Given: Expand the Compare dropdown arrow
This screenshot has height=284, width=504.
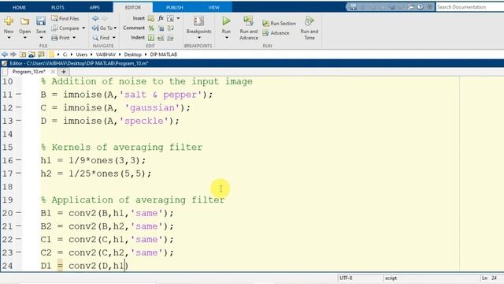Looking at the screenshot, I should tap(83, 28).
